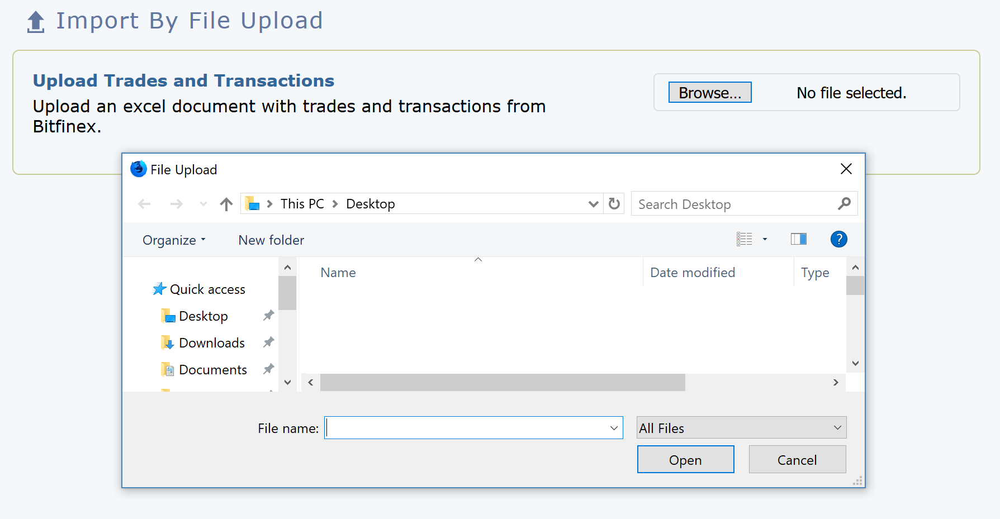This screenshot has width=1000, height=519.
Task: Click the refresh icon beside address bar
Action: tap(614, 204)
